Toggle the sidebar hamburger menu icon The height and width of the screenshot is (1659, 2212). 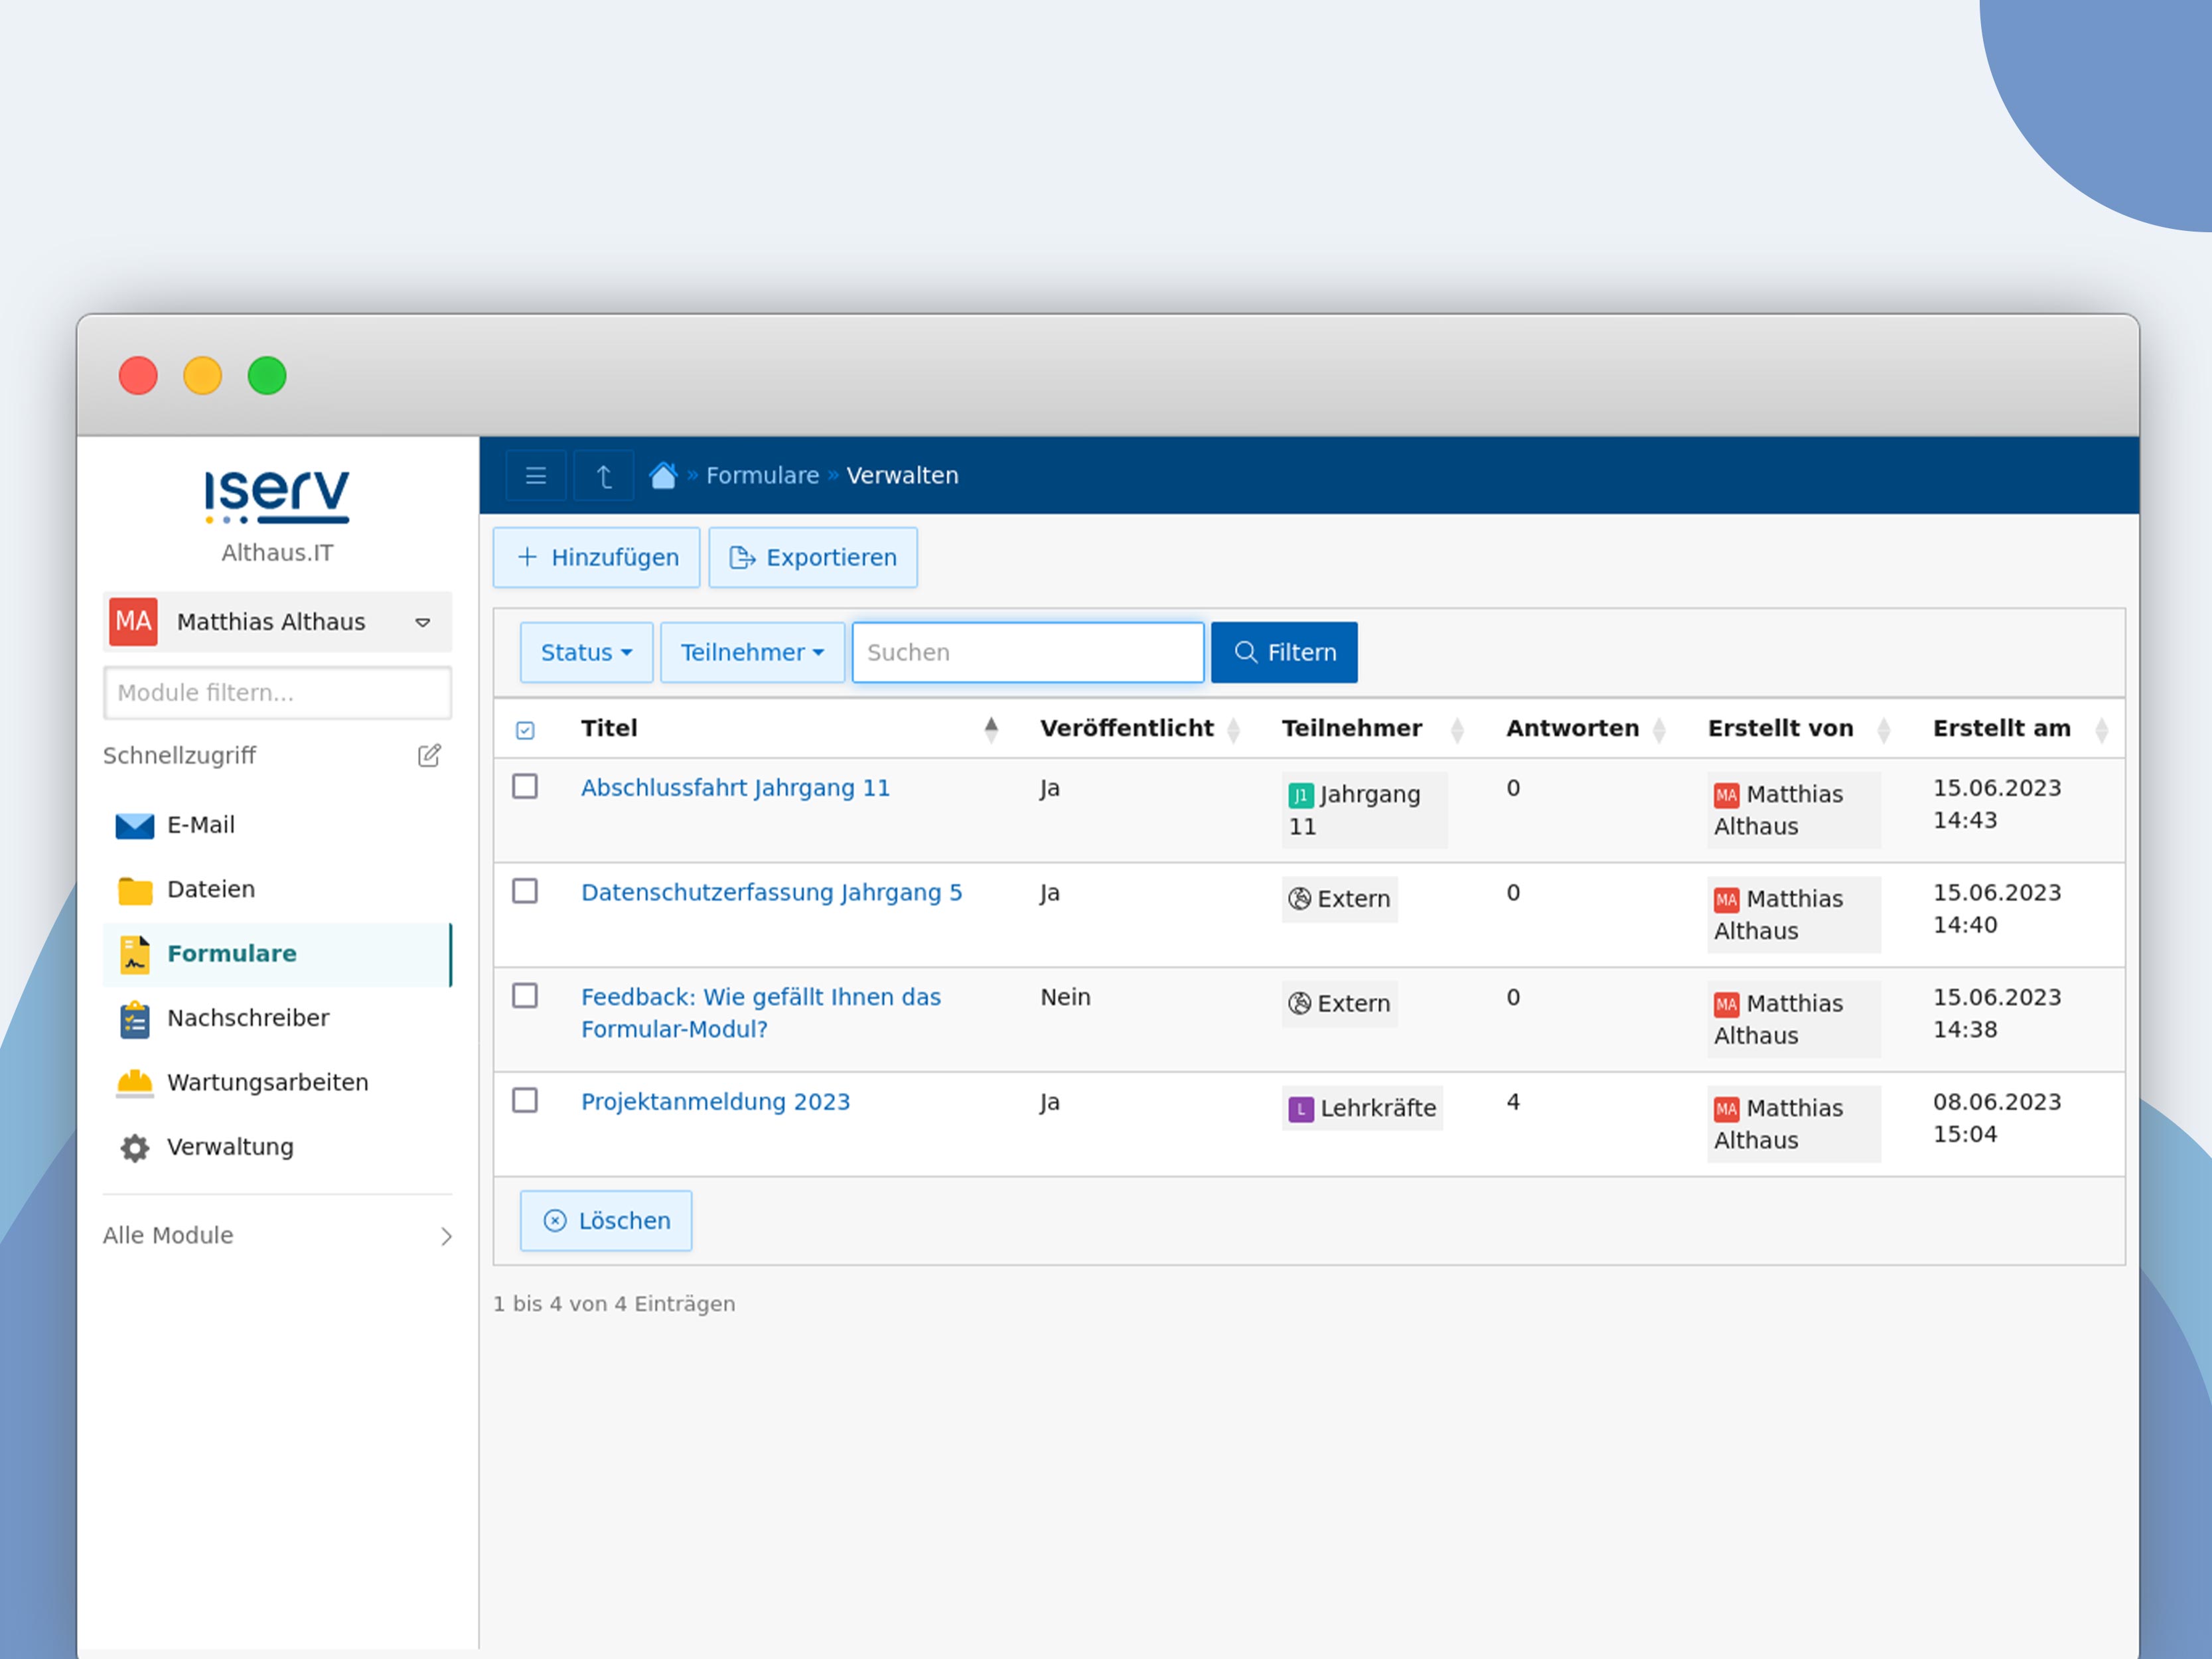point(535,476)
